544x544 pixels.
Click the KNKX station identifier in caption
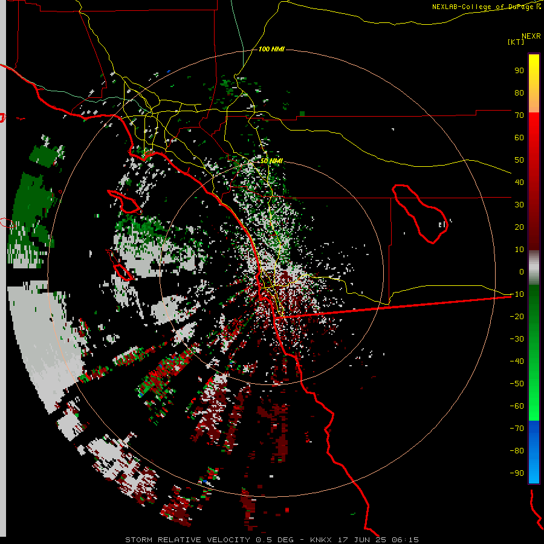[x=320, y=540]
